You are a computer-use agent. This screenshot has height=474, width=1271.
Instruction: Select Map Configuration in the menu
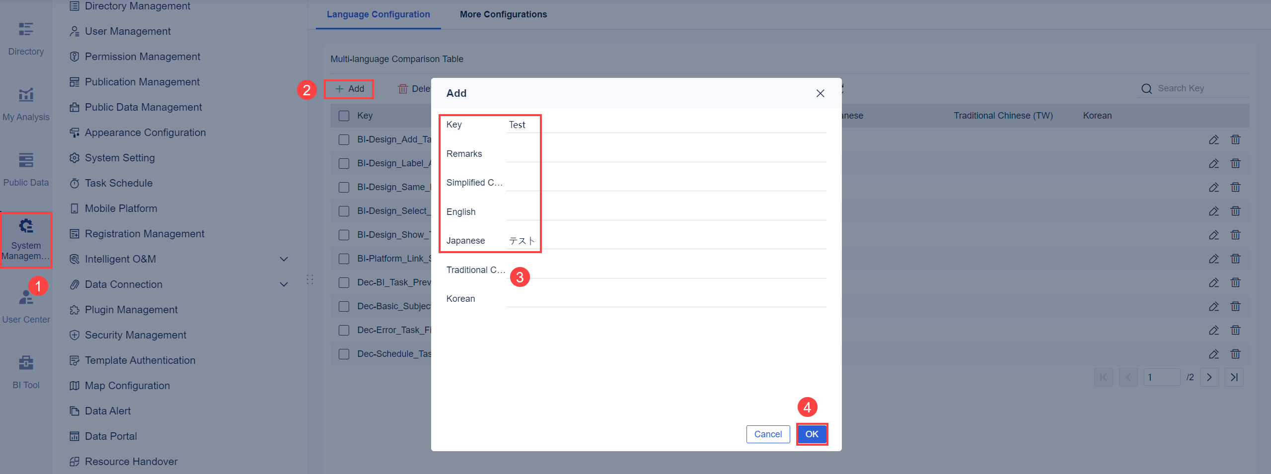127,385
